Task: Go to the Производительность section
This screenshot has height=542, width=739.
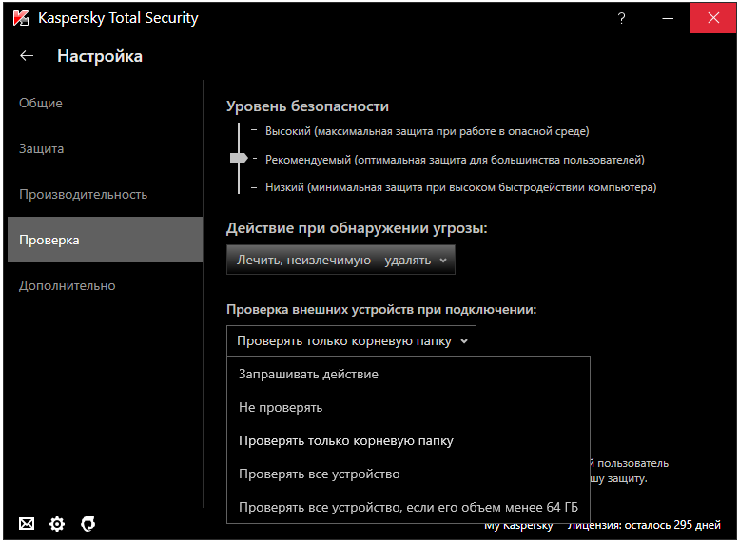Action: click(x=84, y=194)
